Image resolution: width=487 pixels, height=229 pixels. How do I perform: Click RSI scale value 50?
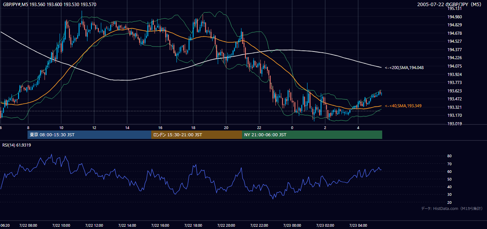450,179
